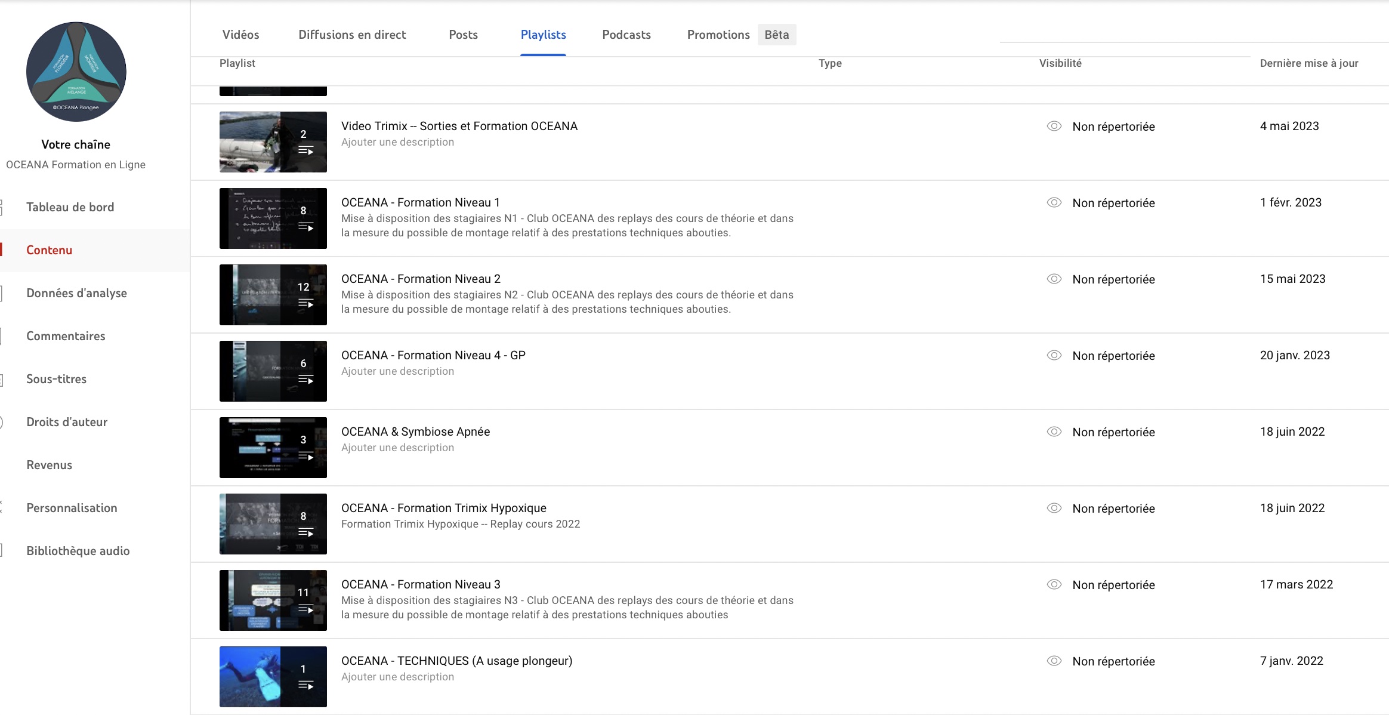Open Personnalisation settings
The height and width of the screenshot is (715, 1389).
pyautogui.click(x=72, y=508)
